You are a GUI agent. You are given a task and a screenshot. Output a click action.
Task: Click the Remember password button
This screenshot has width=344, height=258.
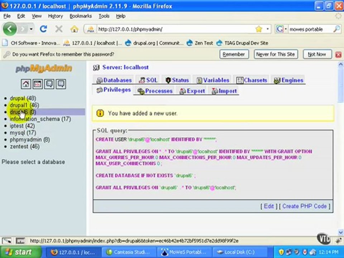[x=234, y=54]
